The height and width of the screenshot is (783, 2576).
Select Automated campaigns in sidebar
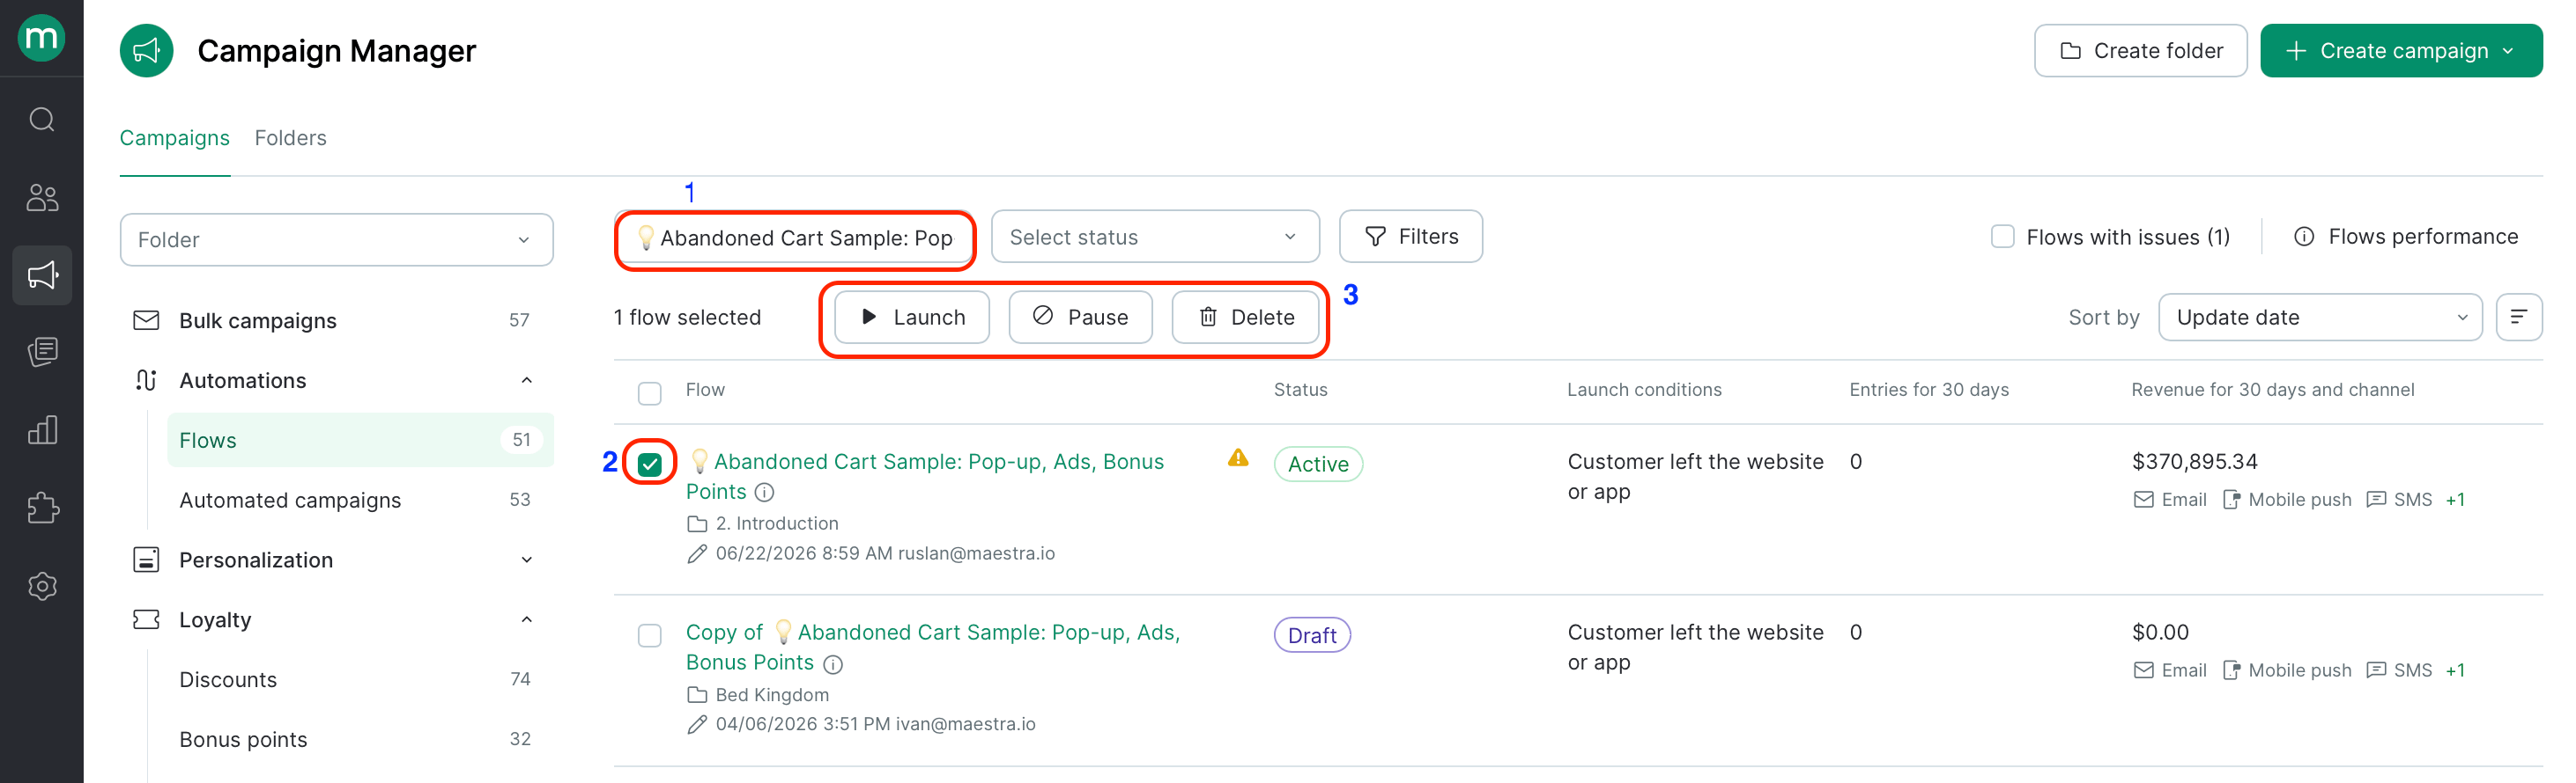(x=290, y=501)
